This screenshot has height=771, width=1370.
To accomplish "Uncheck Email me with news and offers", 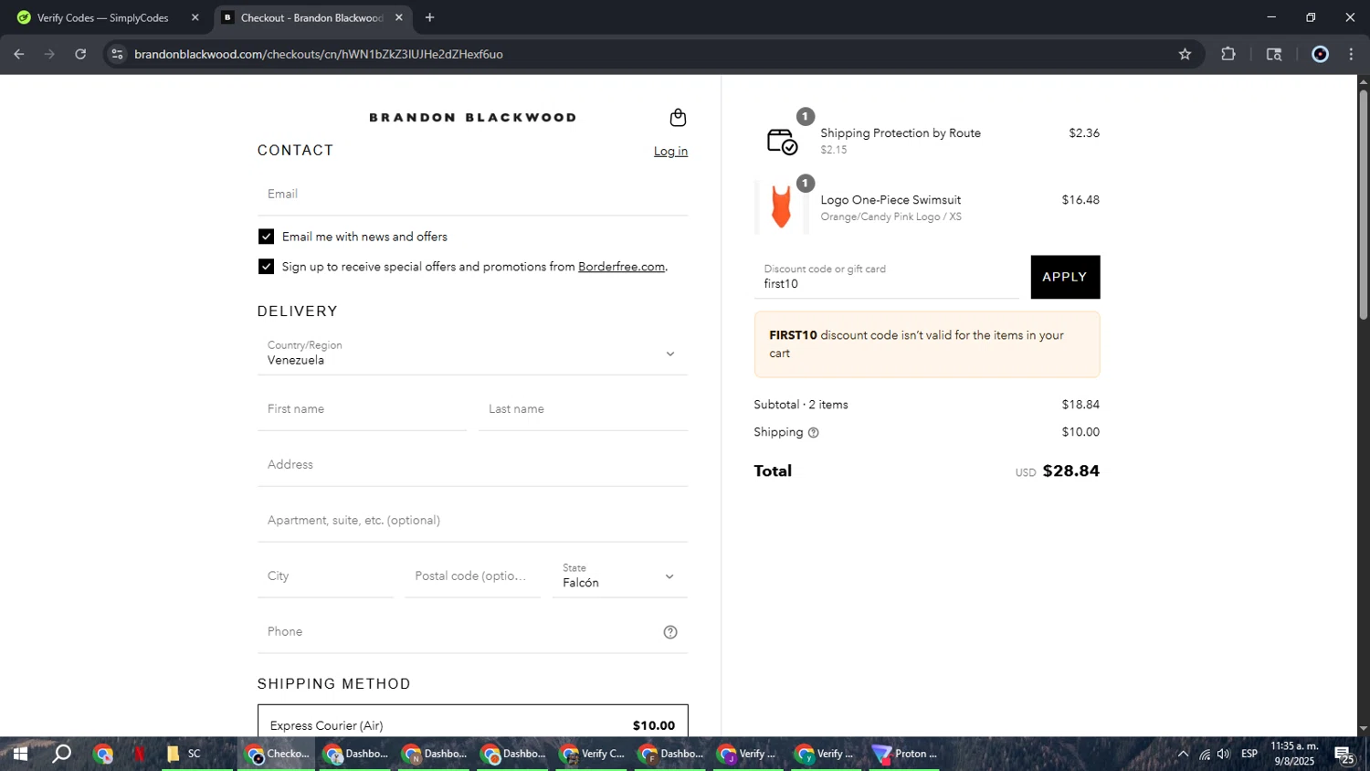I will click(266, 237).
